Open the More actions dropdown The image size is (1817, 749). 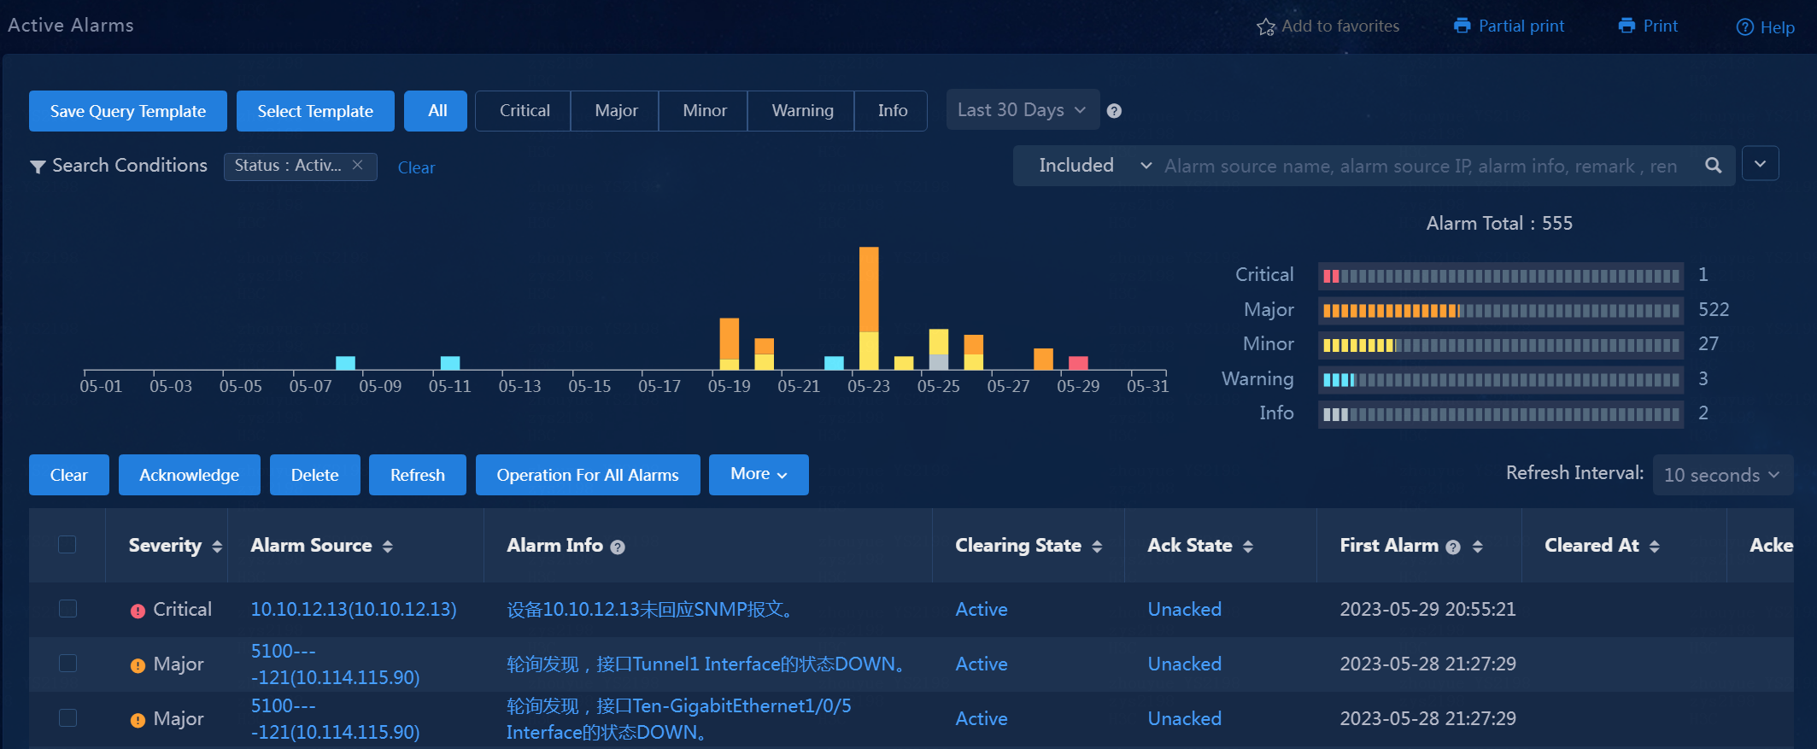point(759,474)
